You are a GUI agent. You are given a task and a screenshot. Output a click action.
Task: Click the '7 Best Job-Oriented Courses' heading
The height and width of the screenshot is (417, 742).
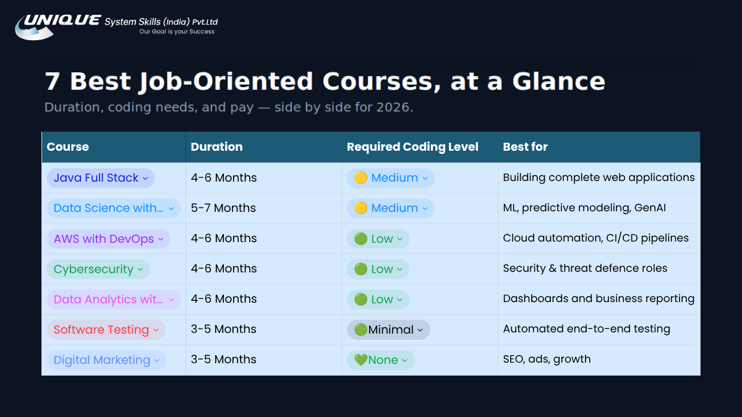[x=325, y=82]
